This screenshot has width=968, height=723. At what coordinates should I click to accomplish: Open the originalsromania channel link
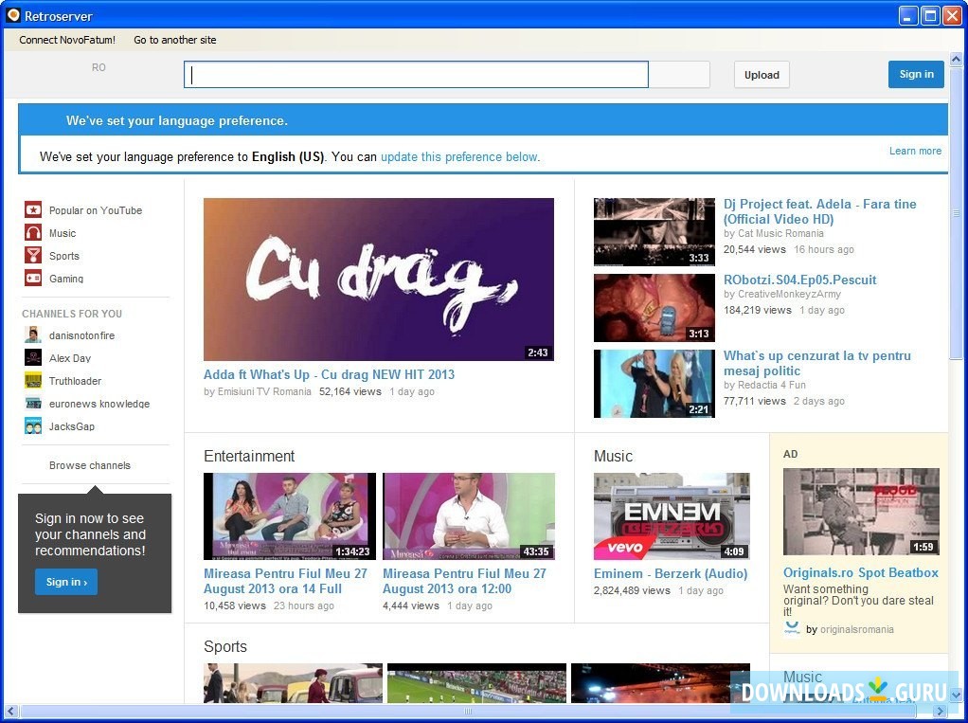(x=857, y=629)
